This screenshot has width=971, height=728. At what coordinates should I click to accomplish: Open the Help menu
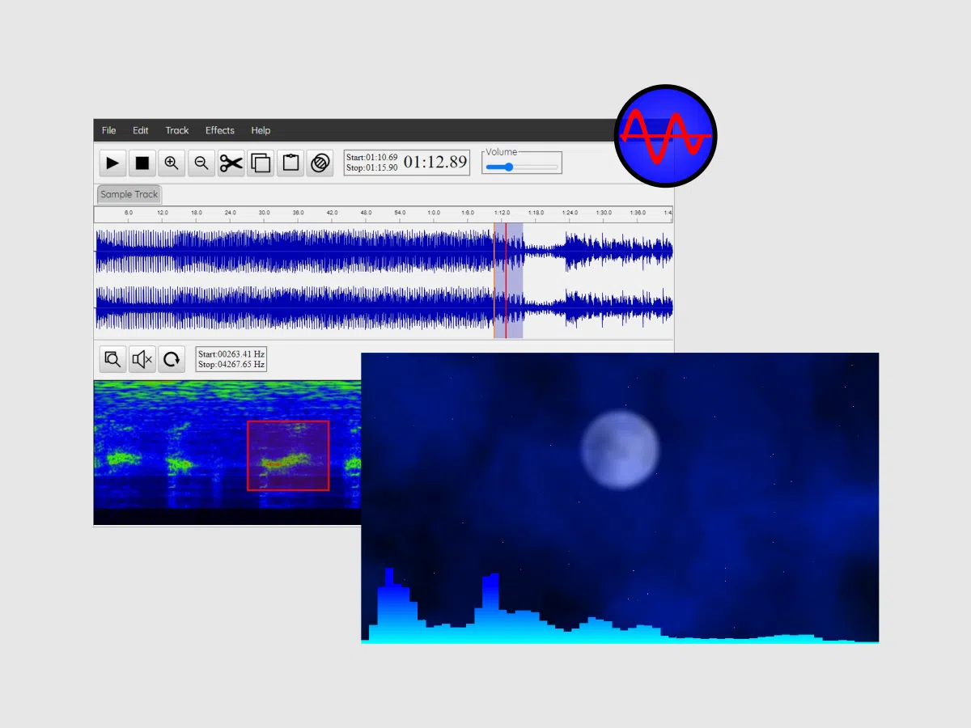(261, 130)
